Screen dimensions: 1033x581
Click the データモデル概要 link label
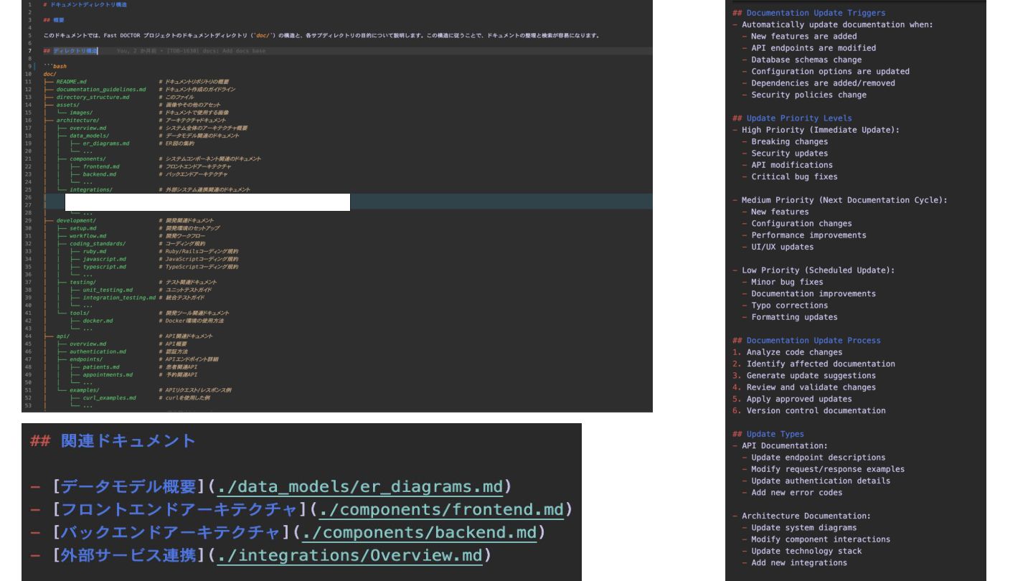tap(128, 487)
